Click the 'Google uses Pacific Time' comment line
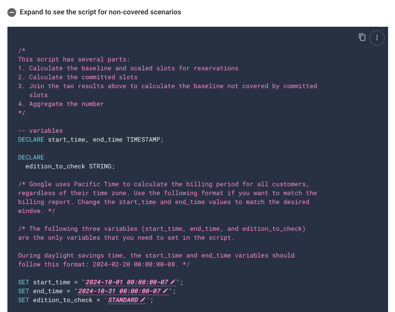 pos(163,184)
